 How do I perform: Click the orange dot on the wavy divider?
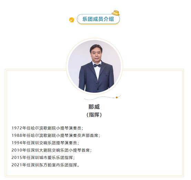click(117, 97)
